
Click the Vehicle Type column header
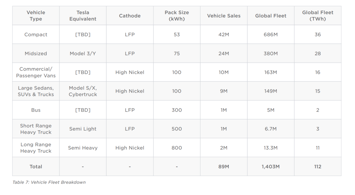[x=36, y=16]
